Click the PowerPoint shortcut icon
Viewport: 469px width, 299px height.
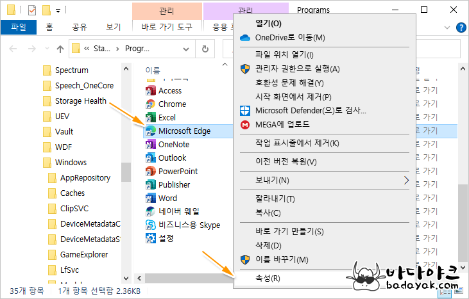coord(150,171)
